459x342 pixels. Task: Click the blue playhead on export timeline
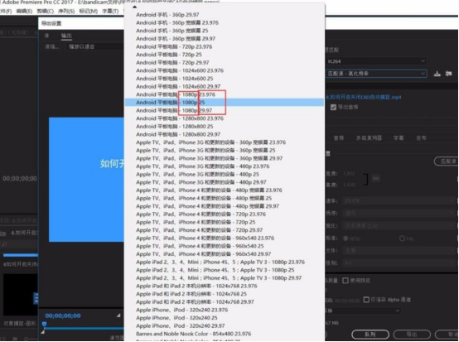[x=44, y=324]
